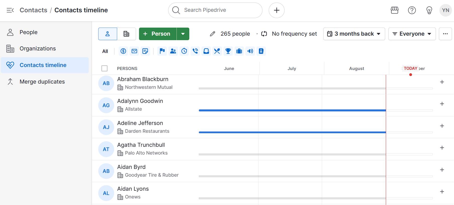Open Darden Restaurants organization link

click(x=147, y=131)
